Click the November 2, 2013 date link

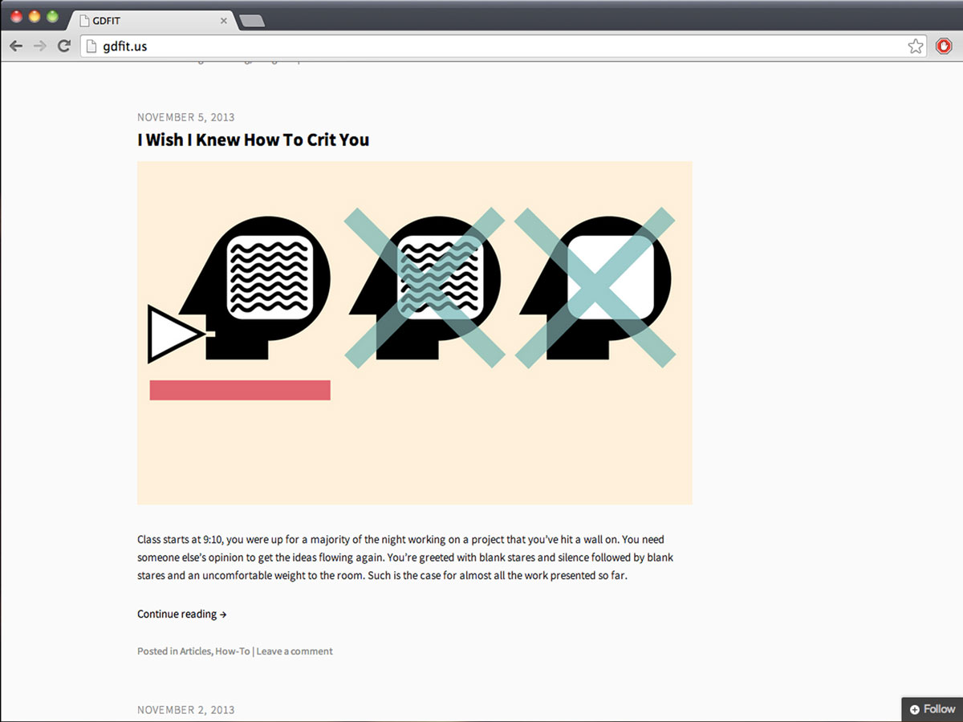(186, 710)
